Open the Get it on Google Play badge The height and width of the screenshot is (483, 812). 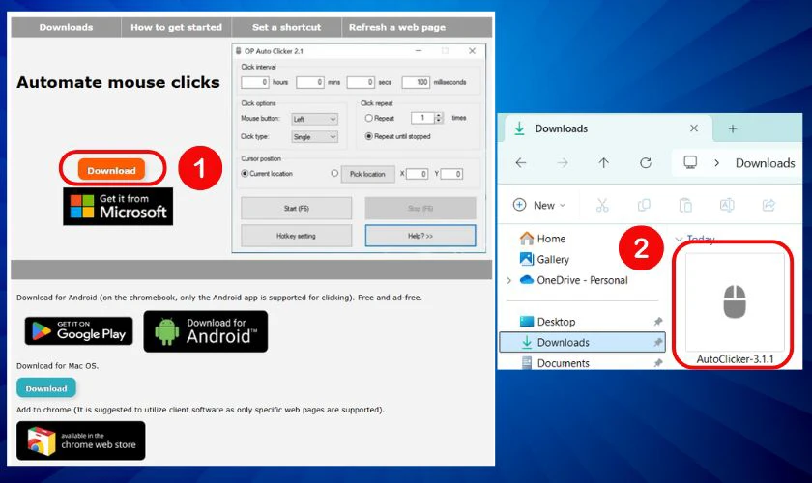point(78,330)
